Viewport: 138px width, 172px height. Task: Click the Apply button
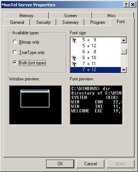coord(120,164)
